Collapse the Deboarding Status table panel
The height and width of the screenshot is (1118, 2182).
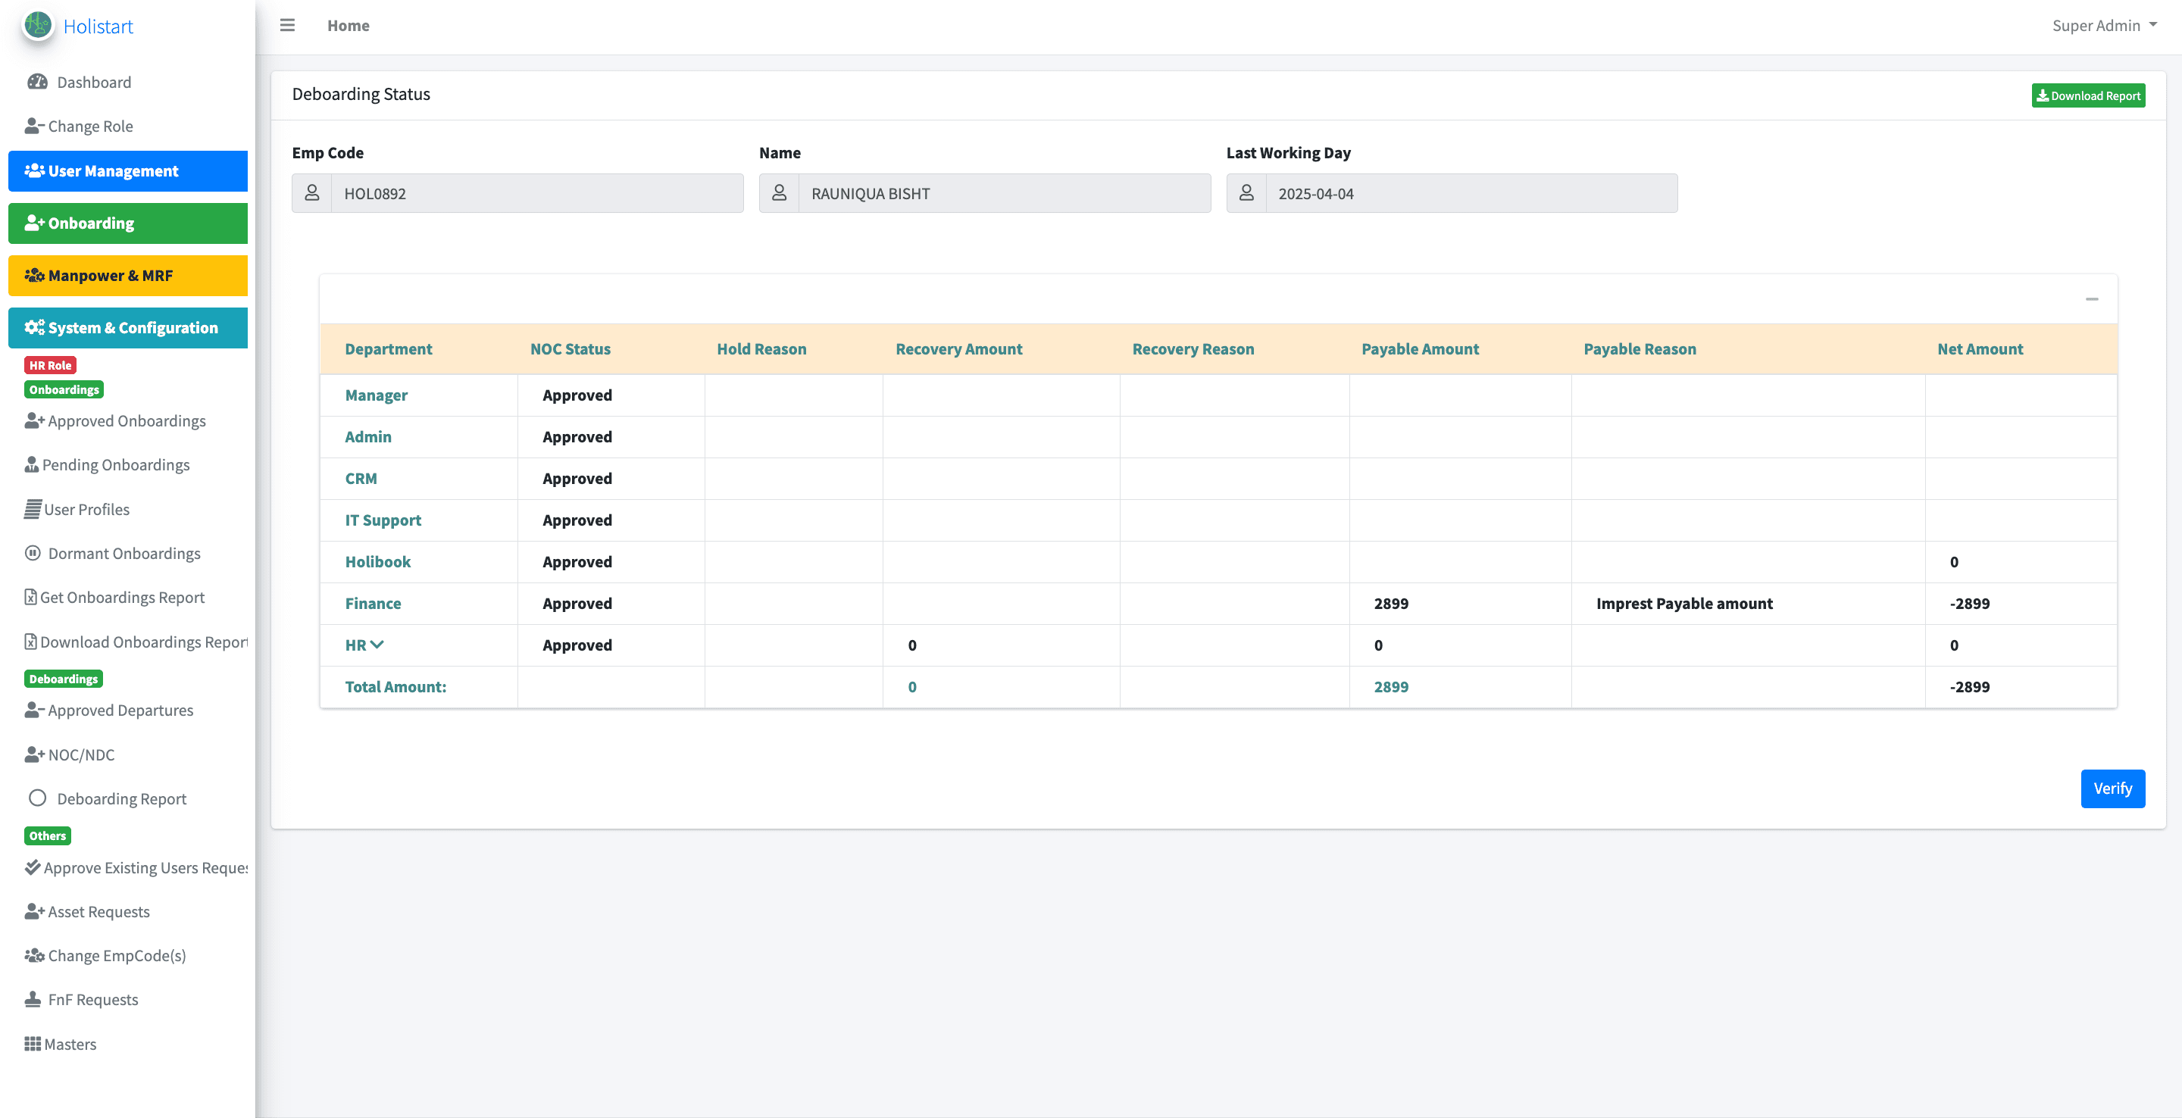tap(2092, 300)
